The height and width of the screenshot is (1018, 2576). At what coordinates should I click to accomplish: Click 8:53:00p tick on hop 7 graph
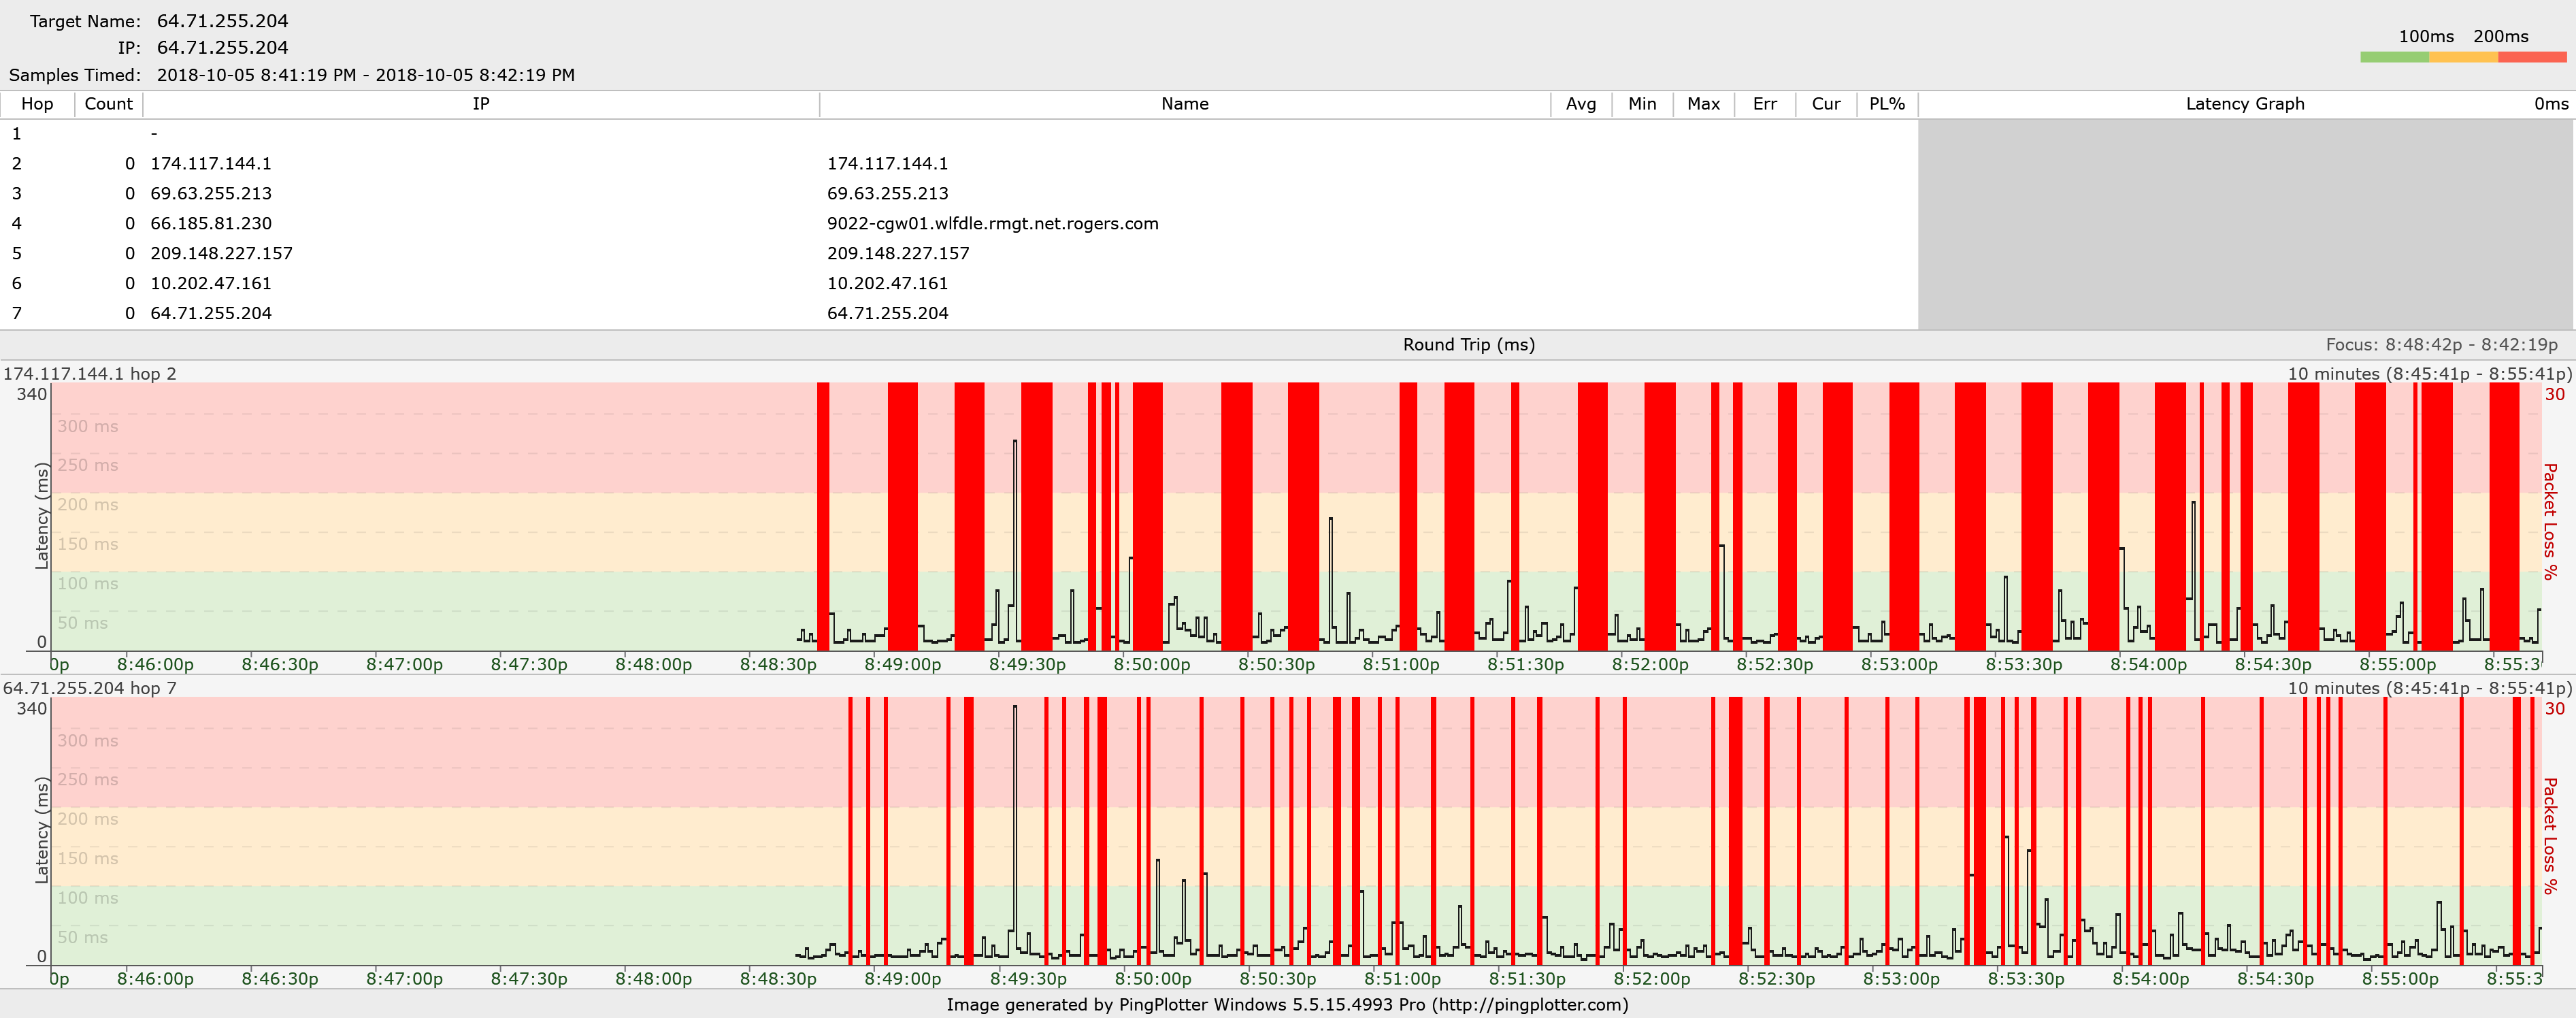click(1901, 979)
